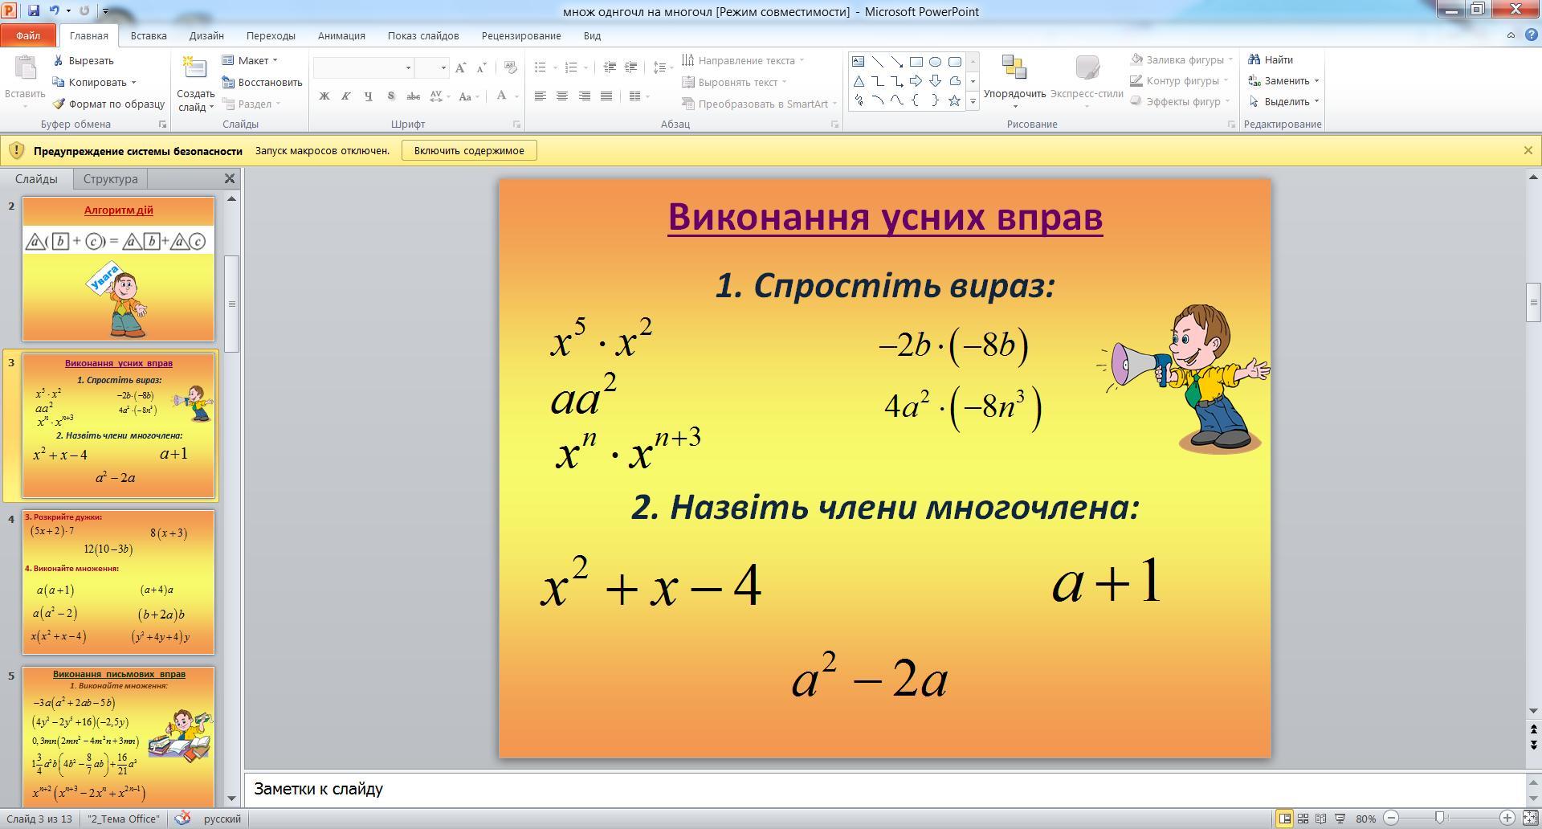
Task: Select the down arrow block shape
Action: (935, 81)
